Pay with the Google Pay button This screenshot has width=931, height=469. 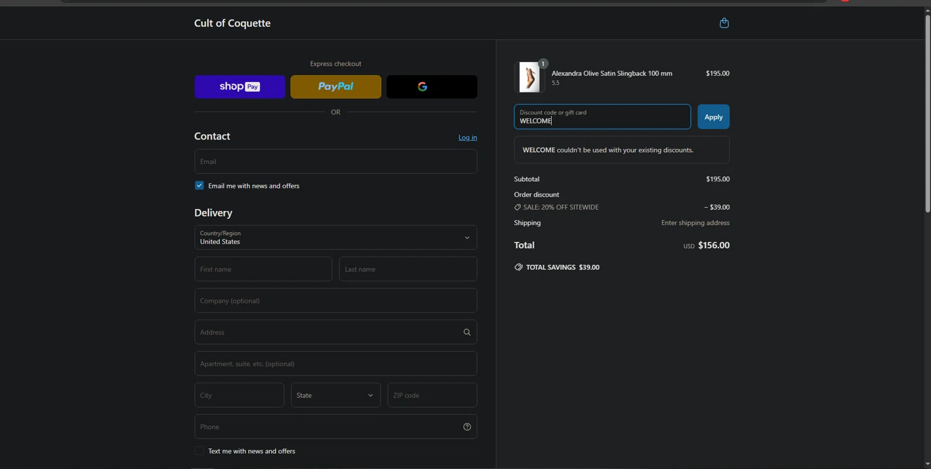(432, 87)
